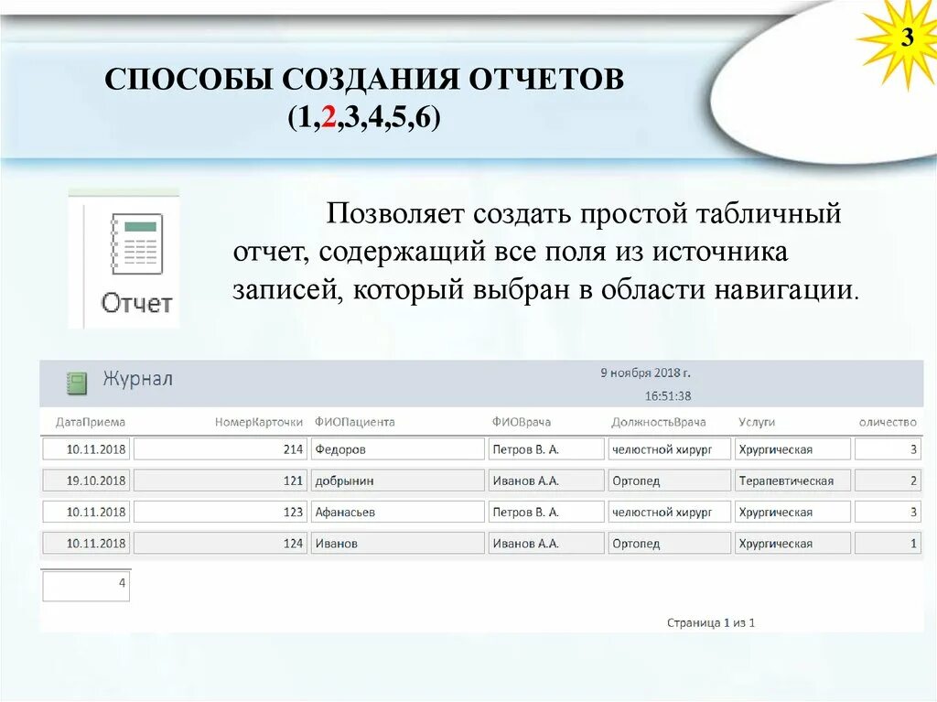937x702 pixels.
Task: Select the оличество column header
Action: click(888, 422)
